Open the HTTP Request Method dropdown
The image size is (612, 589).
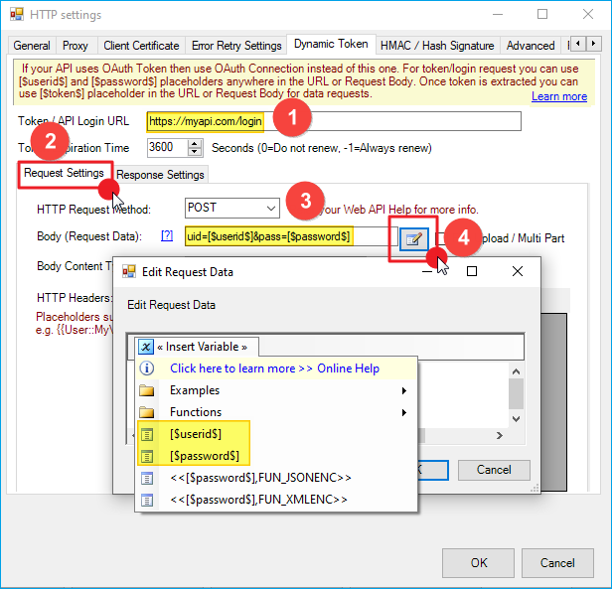click(268, 209)
